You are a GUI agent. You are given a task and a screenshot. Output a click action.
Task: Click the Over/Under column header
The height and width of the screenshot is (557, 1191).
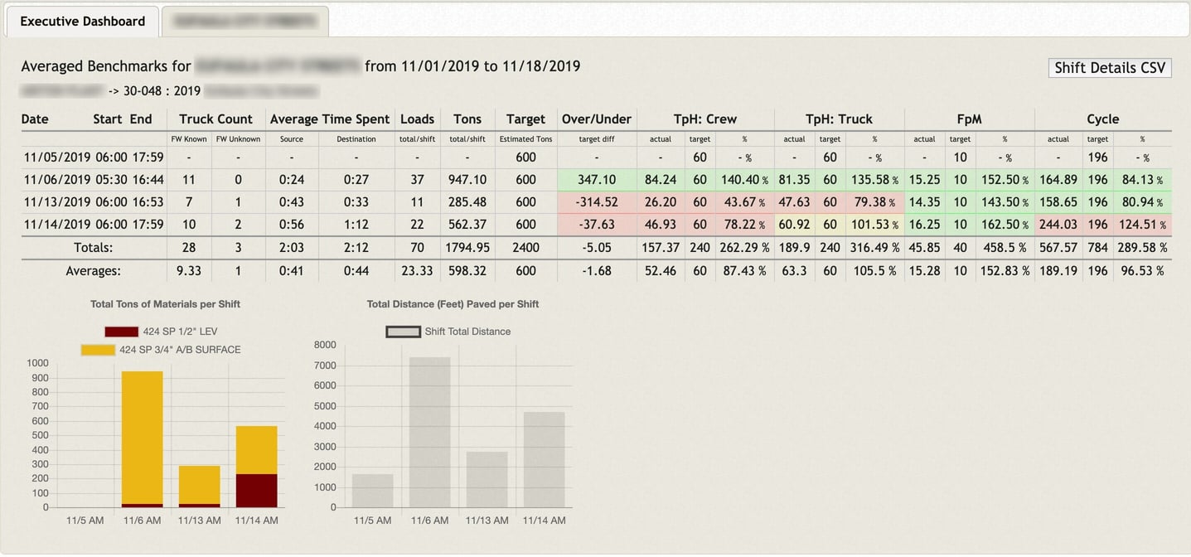click(x=596, y=119)
